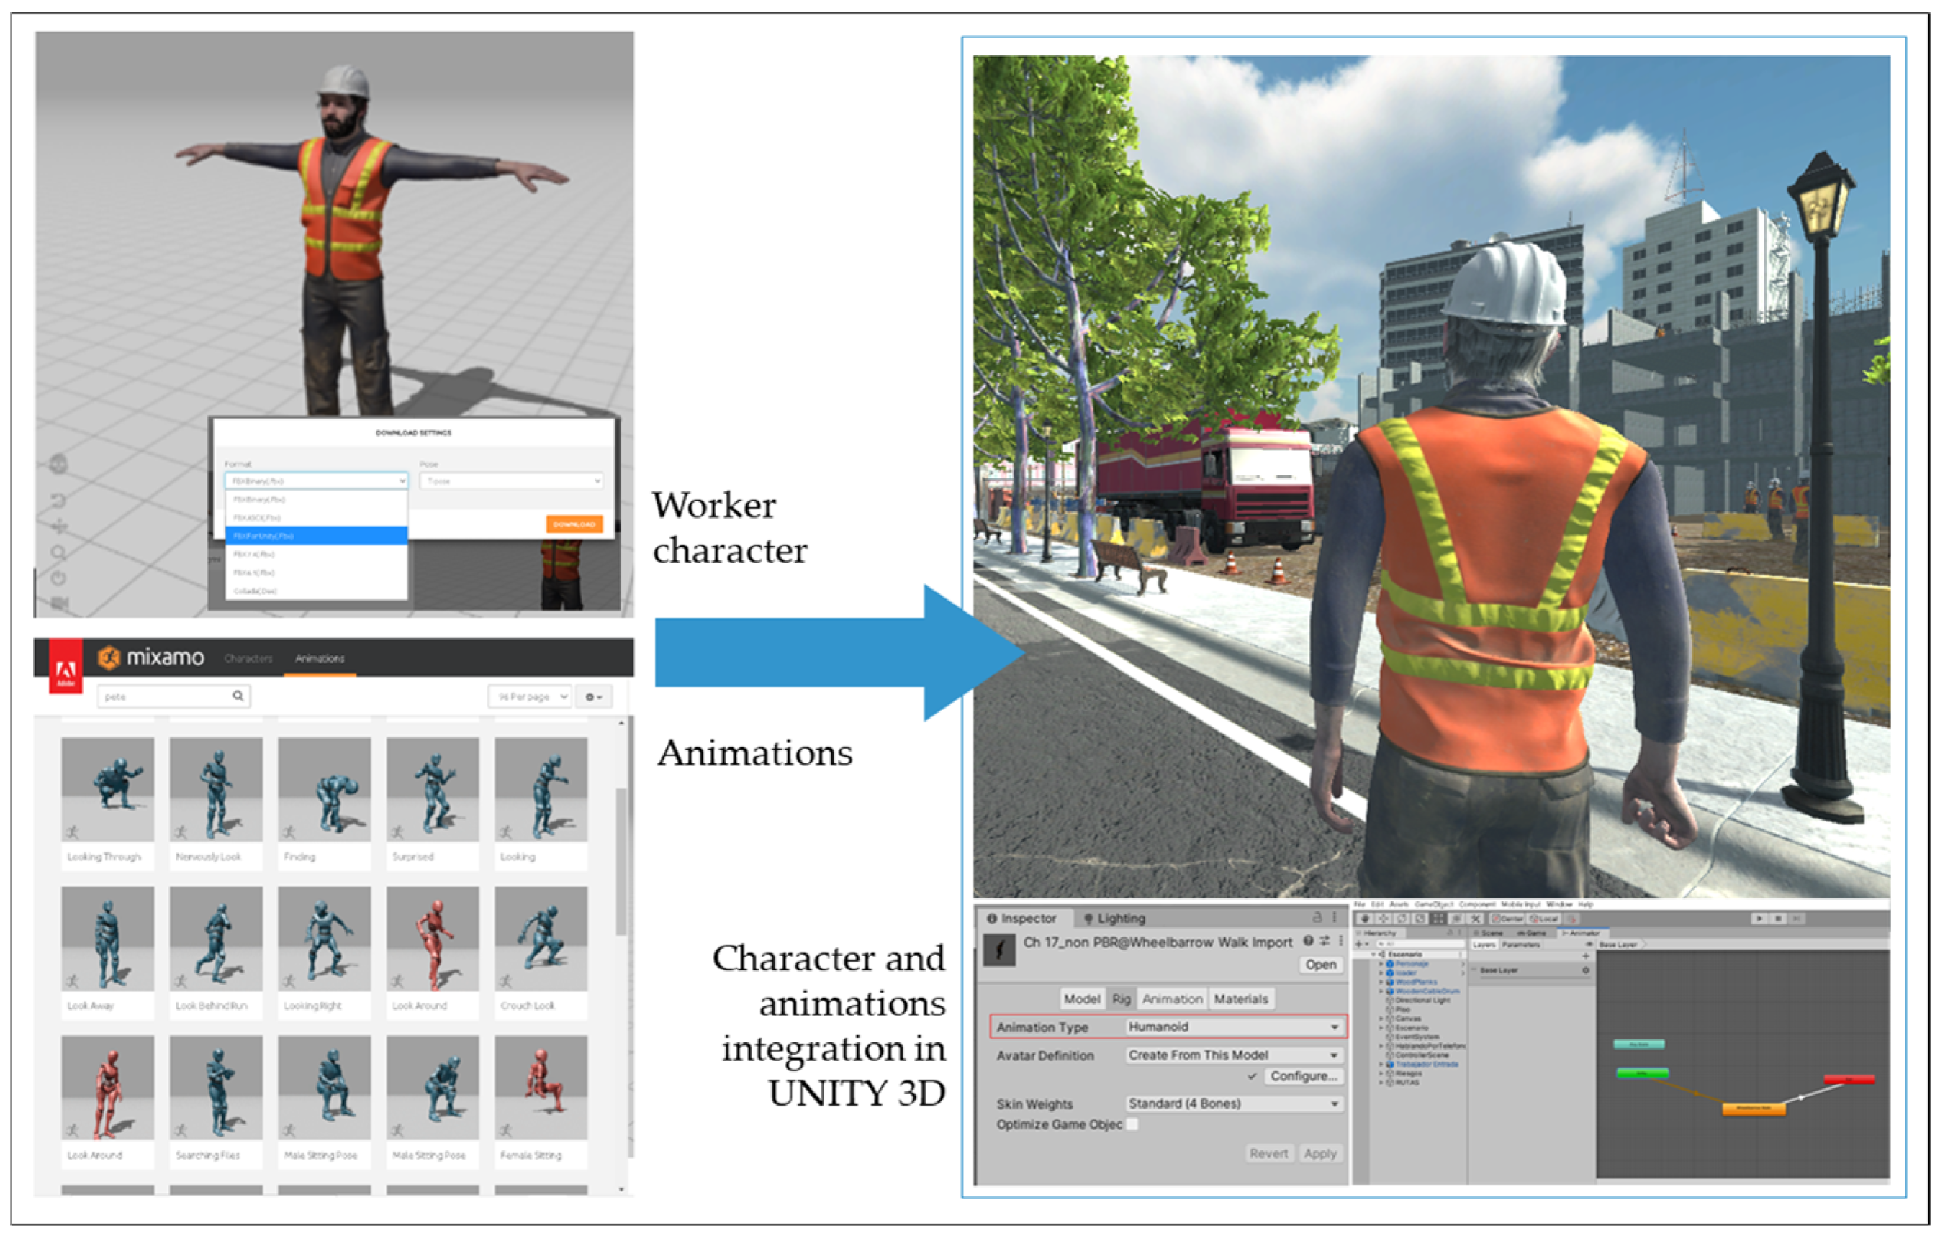Click gear icon on Base Layer
The image size is (1940, 1238).
pyautogui.click(x=1586, y=970)
